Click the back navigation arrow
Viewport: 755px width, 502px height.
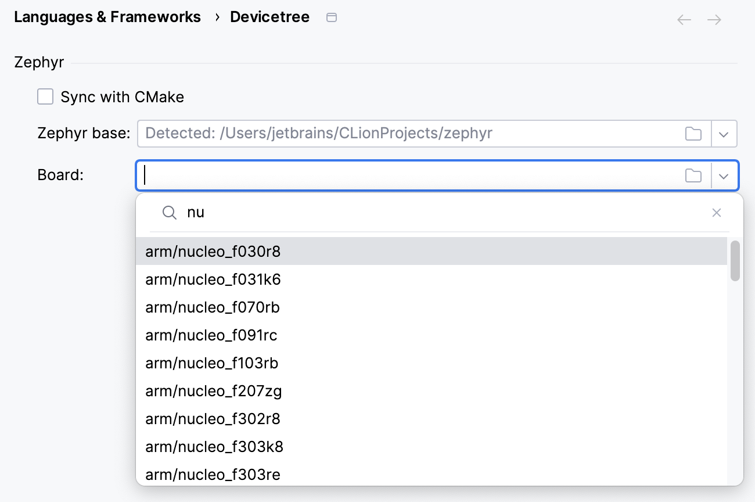684,20
